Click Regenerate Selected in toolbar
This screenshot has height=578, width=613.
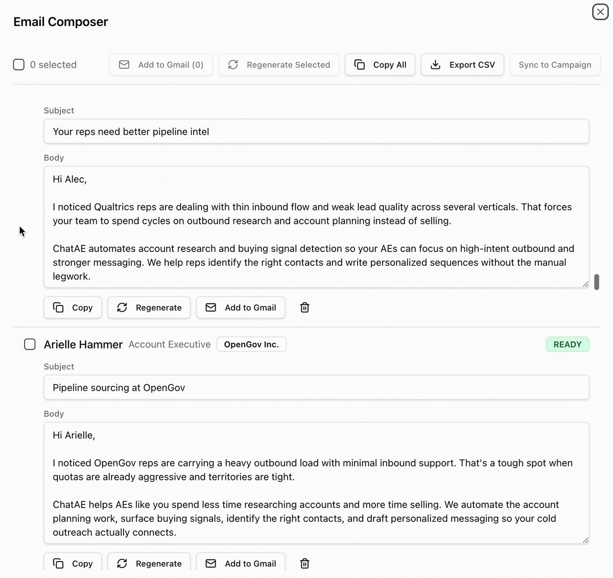(x=279, y=65)
